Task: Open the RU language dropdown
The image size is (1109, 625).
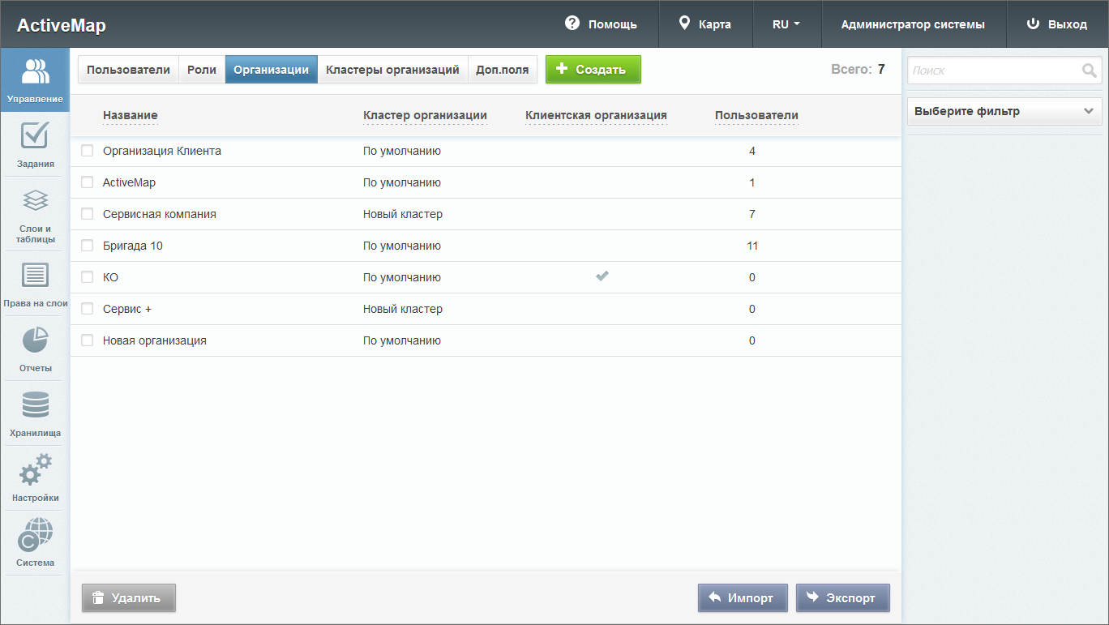Action: tap(786, 24)
